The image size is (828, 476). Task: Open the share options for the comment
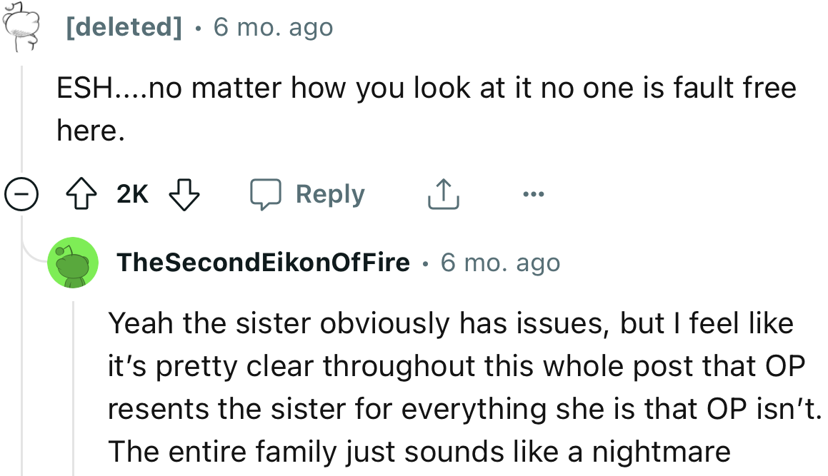click(443, 193)
